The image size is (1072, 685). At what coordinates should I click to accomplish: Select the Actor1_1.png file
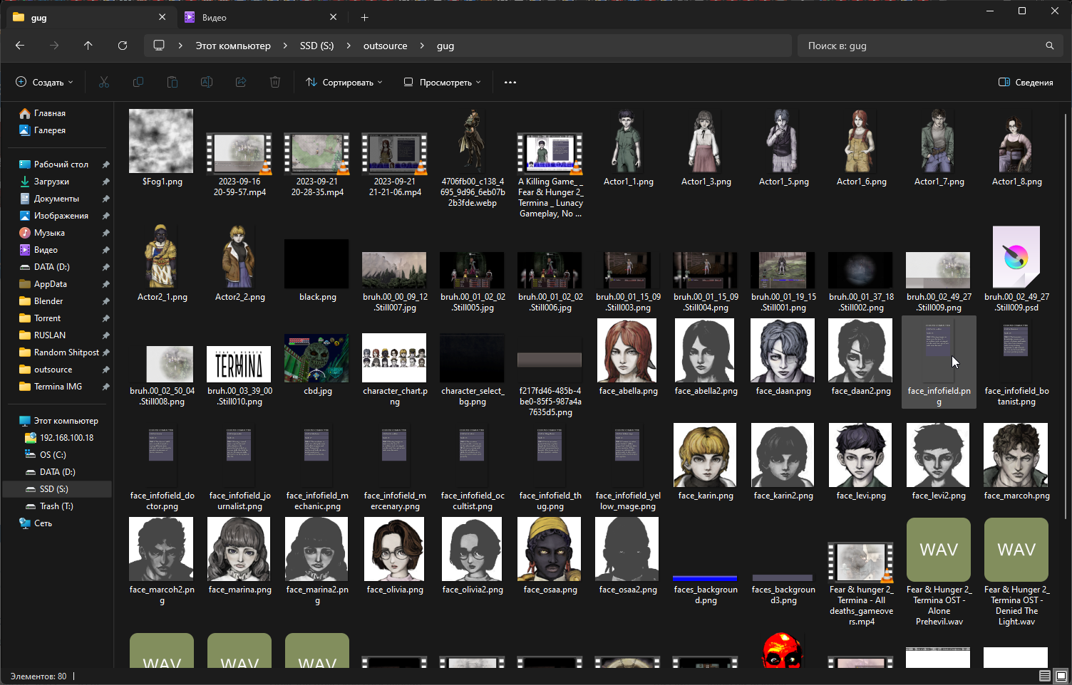pyautogui.click(x=628, y=149)
